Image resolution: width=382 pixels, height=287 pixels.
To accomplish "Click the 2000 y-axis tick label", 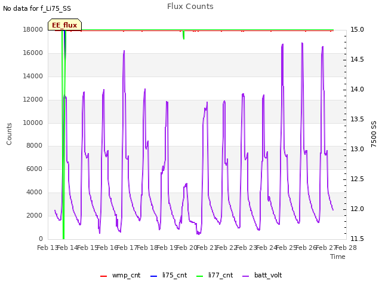I will point(35,215).
